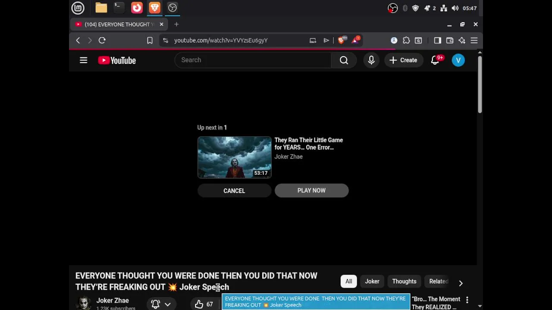This screenshot has width=552, height=310.
Task: Click the scrollbar down arrow
Action: 480,306
